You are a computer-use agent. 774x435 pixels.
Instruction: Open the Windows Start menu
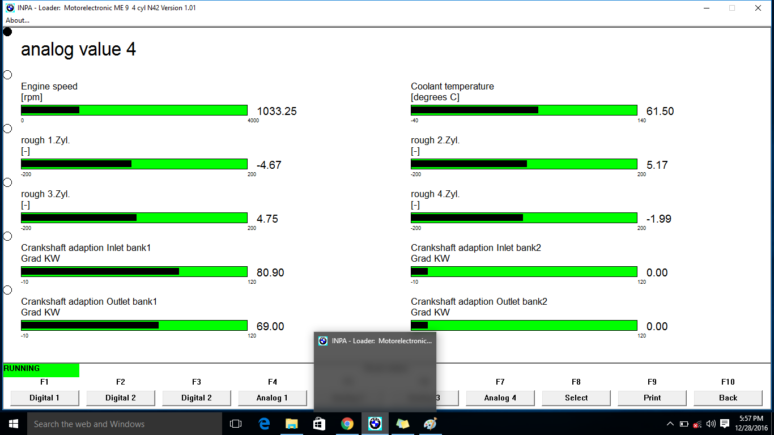click(x=13, y=424)
